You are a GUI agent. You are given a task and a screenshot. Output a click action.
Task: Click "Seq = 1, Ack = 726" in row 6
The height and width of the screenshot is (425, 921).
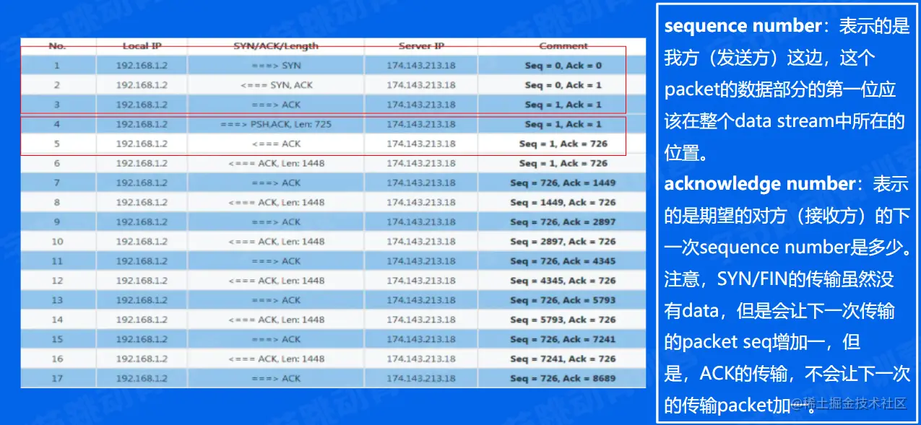click(x=563, y=163)
